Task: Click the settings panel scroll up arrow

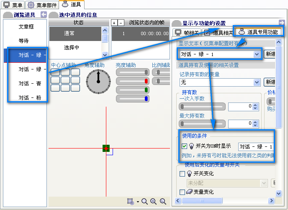Action: click(279, 42)
